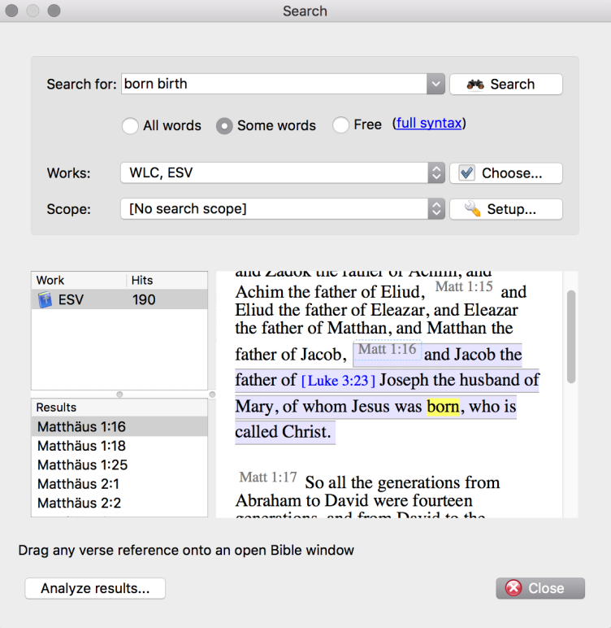
Task: Select the Some words radio option
Action: point(224,126)
